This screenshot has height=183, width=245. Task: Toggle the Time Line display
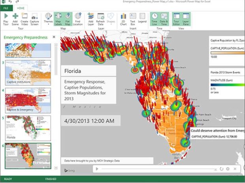pyautogui.click(x=154, y=19)
